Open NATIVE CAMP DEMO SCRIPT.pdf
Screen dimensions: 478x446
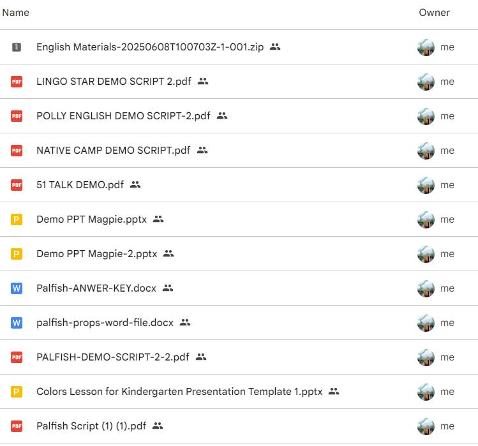114,151
